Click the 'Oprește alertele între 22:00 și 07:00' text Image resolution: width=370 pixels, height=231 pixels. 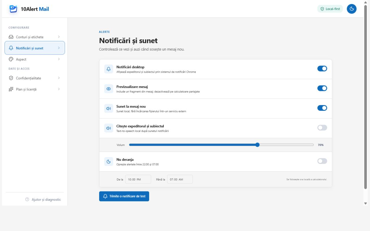(138, 164)
